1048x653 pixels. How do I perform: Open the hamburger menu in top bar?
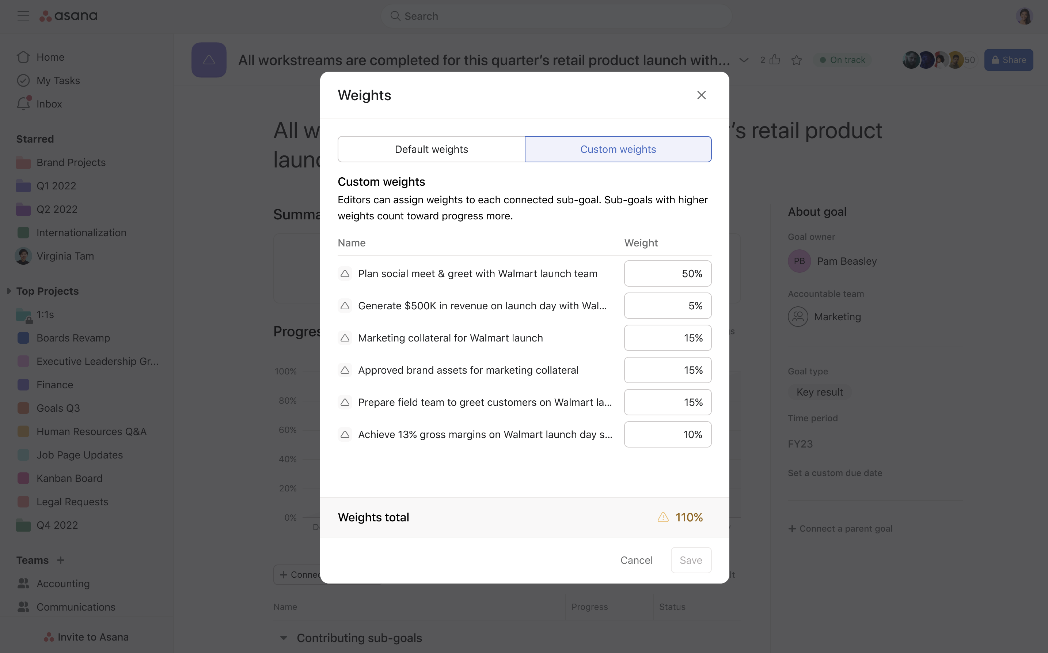pos(23,16)
